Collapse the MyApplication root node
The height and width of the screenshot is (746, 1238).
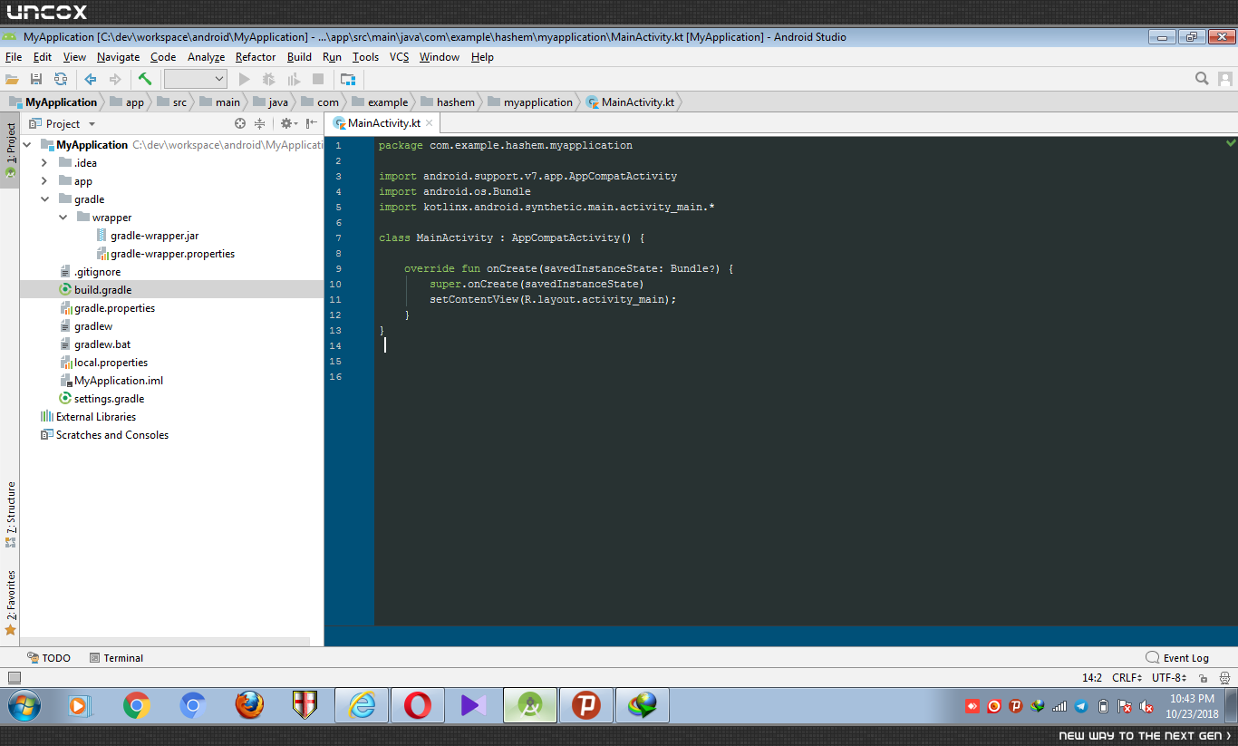tap(26, 145)
